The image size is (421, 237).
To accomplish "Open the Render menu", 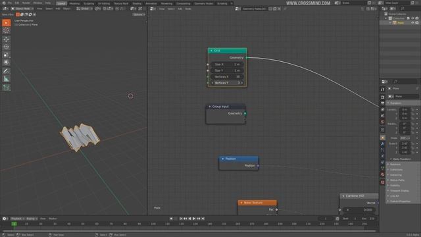I will [26, 3].
